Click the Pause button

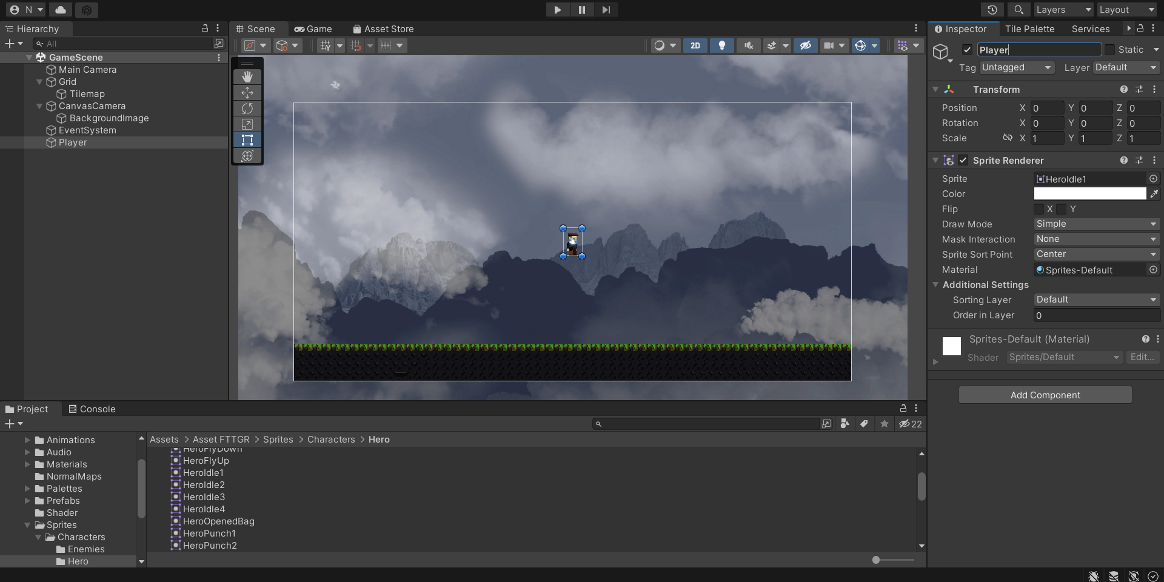tap(582, 10)
